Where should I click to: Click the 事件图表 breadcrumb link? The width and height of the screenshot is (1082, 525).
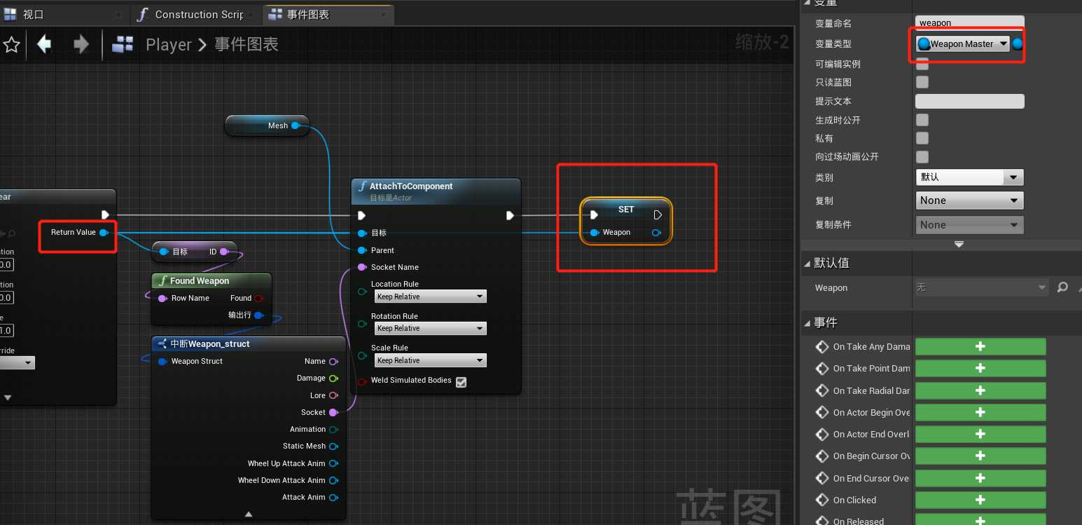(x=247, y=44)
